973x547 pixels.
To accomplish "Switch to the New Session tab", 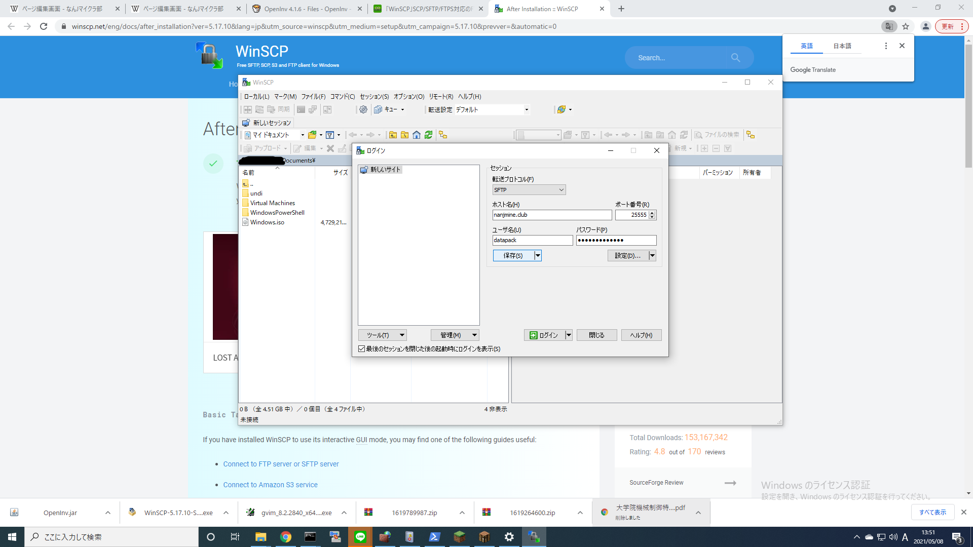I will [267, 123].
